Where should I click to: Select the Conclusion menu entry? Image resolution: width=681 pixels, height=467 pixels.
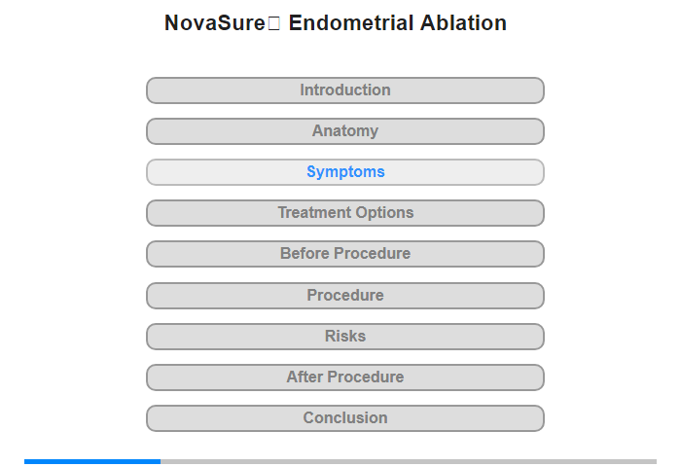click(x=345, y=418)
